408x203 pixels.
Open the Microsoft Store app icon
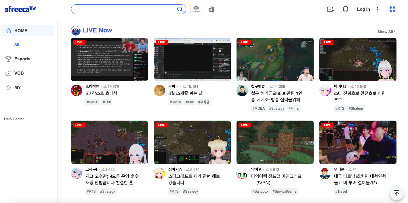[211, 9]
